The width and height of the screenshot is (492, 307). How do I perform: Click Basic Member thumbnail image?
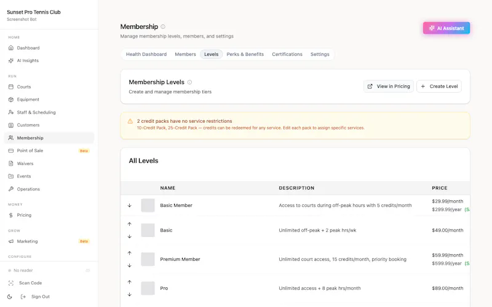pos(148,206)
